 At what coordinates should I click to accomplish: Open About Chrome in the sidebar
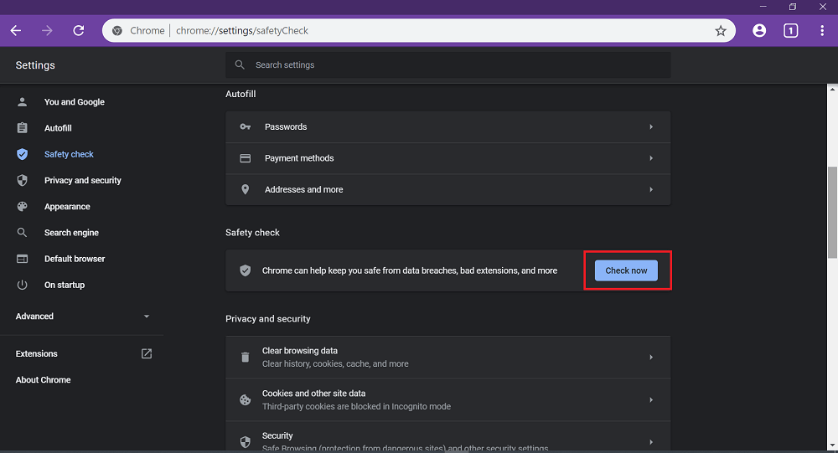click(x=44, y=380)
